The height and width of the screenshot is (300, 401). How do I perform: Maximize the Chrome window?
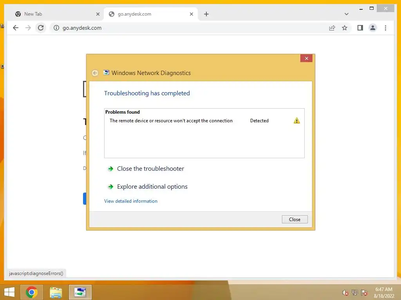[x=372, y=9]
